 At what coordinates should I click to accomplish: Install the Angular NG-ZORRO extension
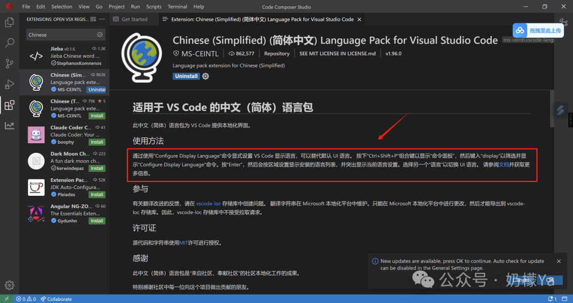(x=97, y=221)
